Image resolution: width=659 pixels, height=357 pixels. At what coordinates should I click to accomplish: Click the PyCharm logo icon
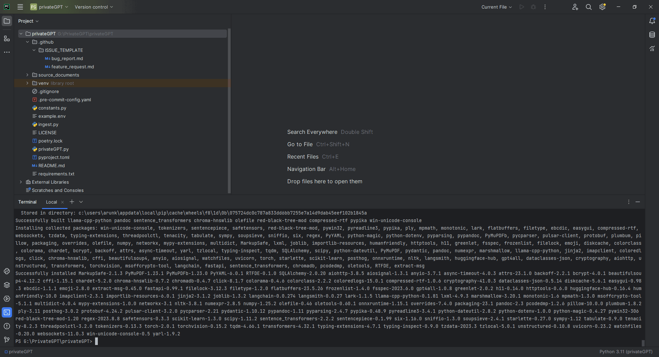point(7,7)
